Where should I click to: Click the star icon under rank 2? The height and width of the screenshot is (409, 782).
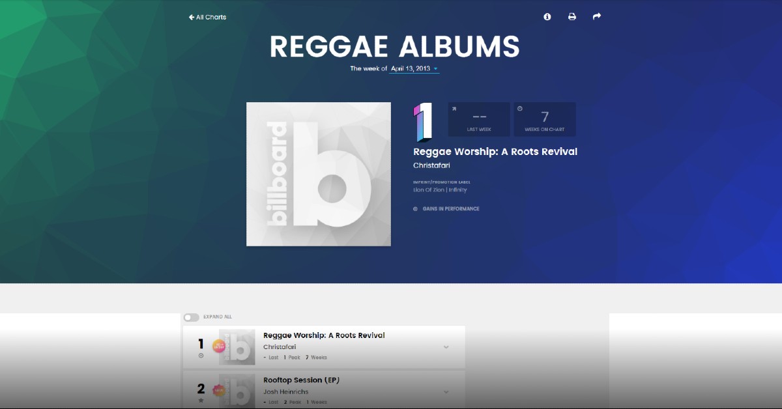click(x=201, y=401)
